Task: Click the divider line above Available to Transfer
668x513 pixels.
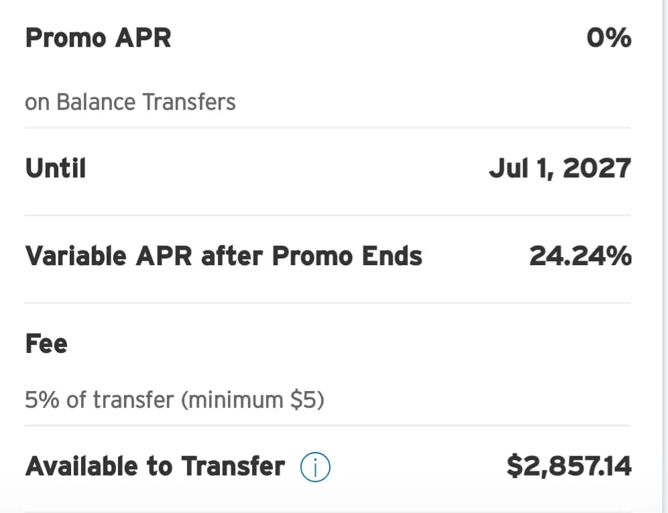Action: (x=327, y=425)
